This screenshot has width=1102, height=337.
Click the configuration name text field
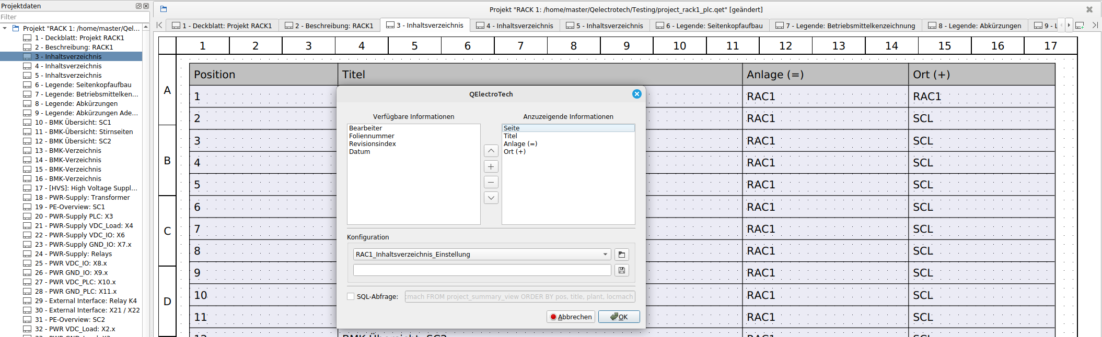pyautogui.click(x=481, y=270)
